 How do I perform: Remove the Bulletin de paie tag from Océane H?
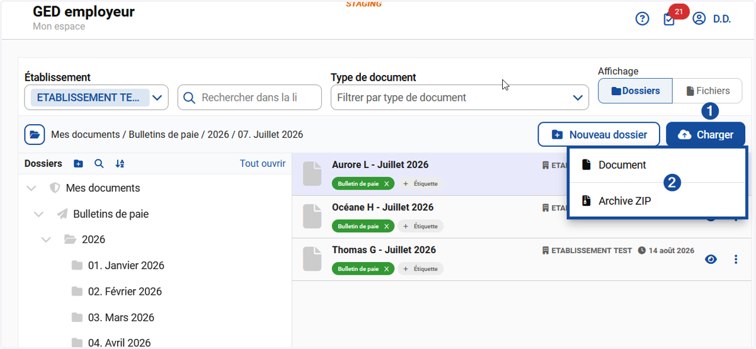386,226
